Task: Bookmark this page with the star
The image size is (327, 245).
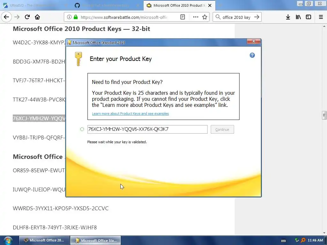Action: click(205, 17)
